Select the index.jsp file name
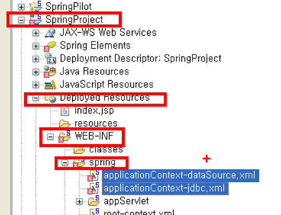This screenshot has width=281, height=215. point(94,111)
